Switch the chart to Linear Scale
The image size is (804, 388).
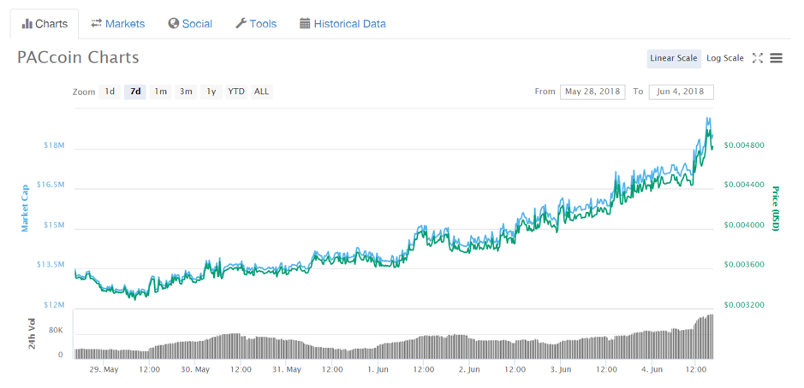674,58
